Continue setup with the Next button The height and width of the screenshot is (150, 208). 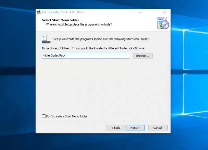[x=135, y=128]
